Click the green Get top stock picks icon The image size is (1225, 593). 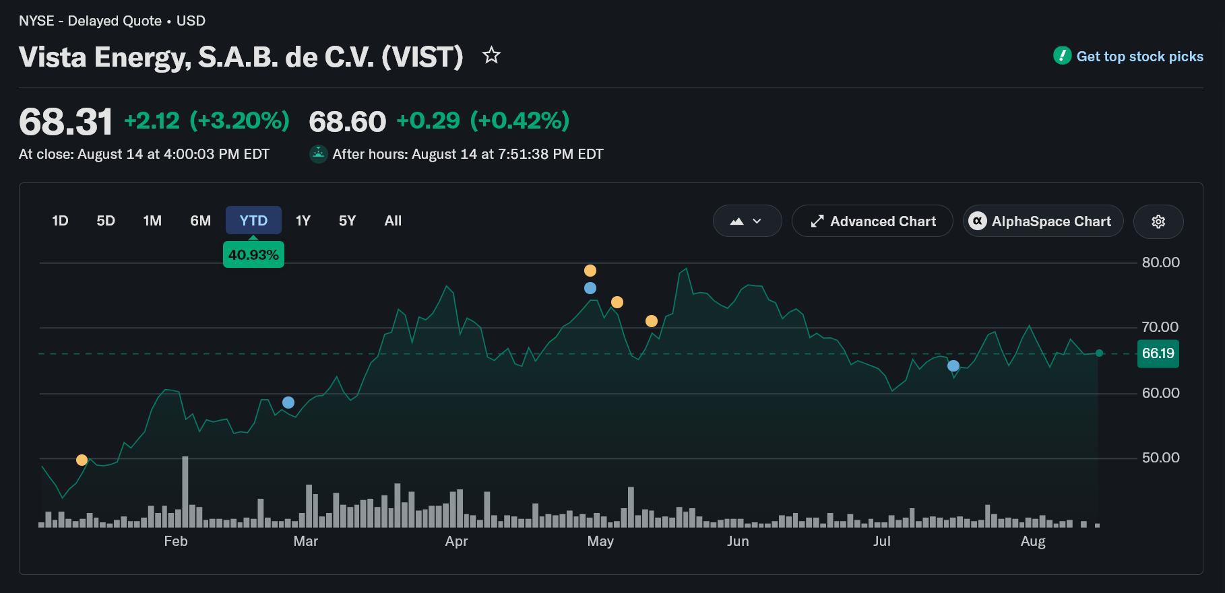pyautogui.click(x=1063, y=56)
